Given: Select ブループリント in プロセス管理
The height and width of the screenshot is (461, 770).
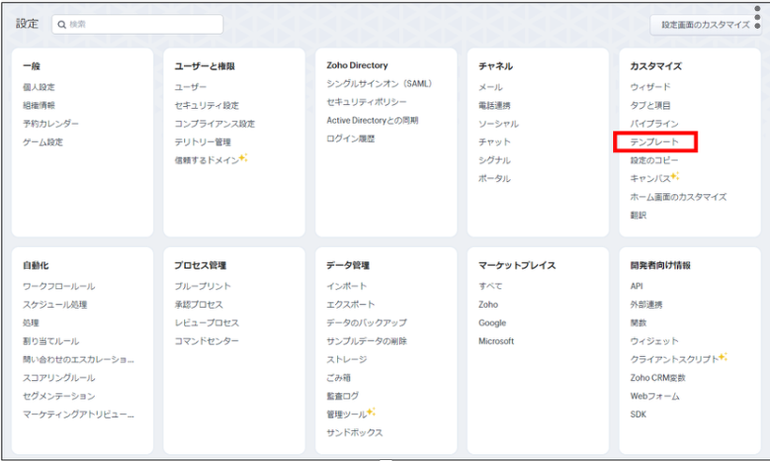Looking at the screenshot, I should 202,286.
